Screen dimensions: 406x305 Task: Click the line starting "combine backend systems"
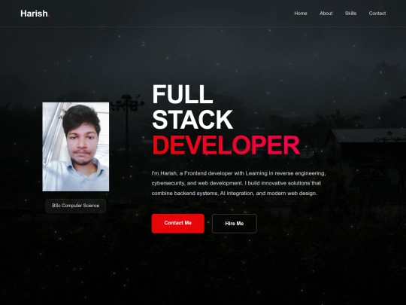[x=234, y=194]
